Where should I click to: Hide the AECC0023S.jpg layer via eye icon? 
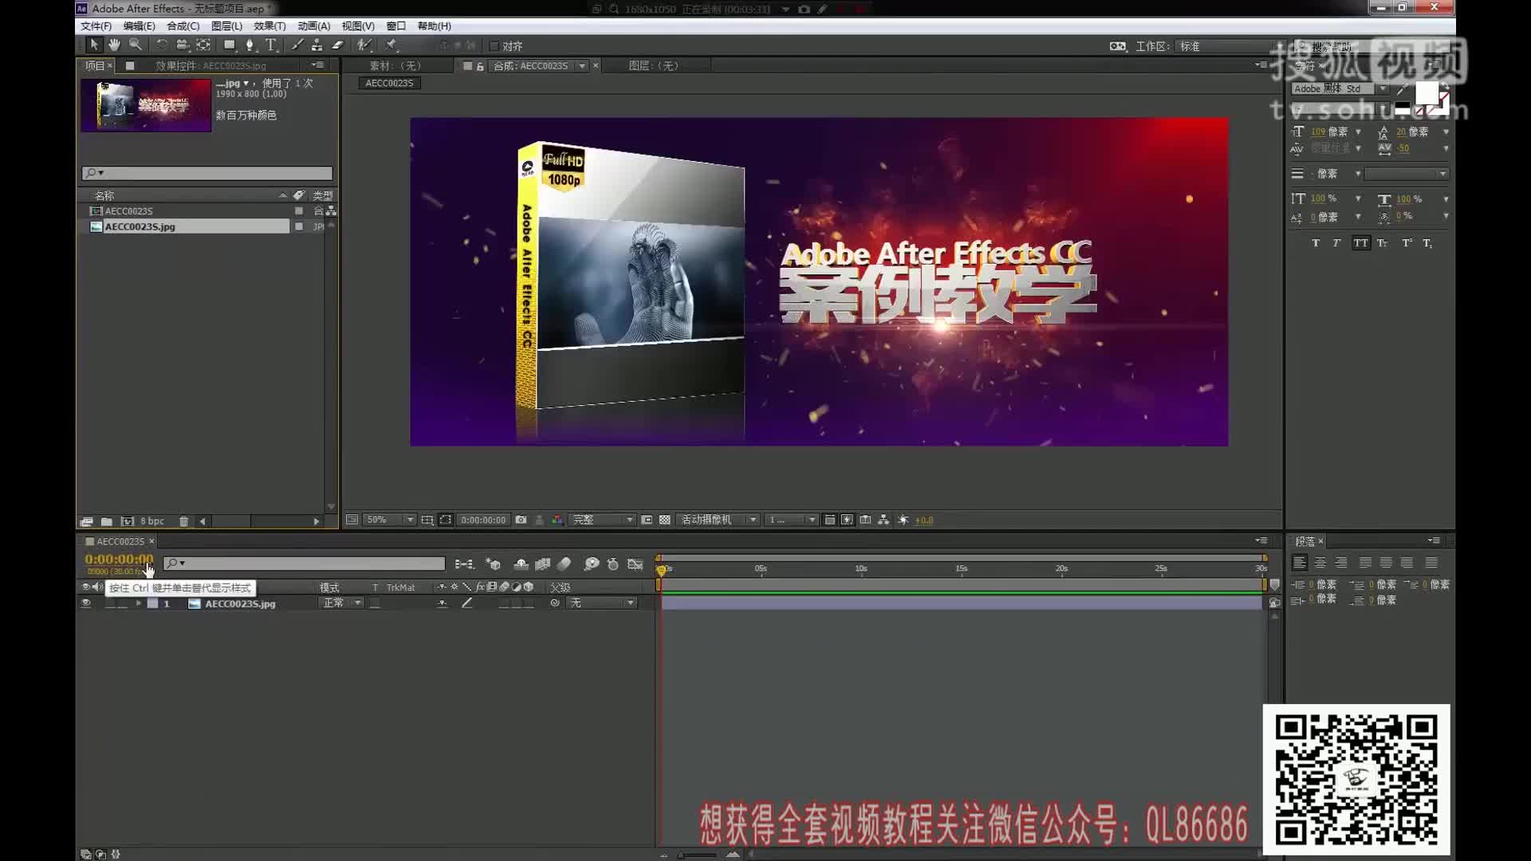[x=86, y=603]
